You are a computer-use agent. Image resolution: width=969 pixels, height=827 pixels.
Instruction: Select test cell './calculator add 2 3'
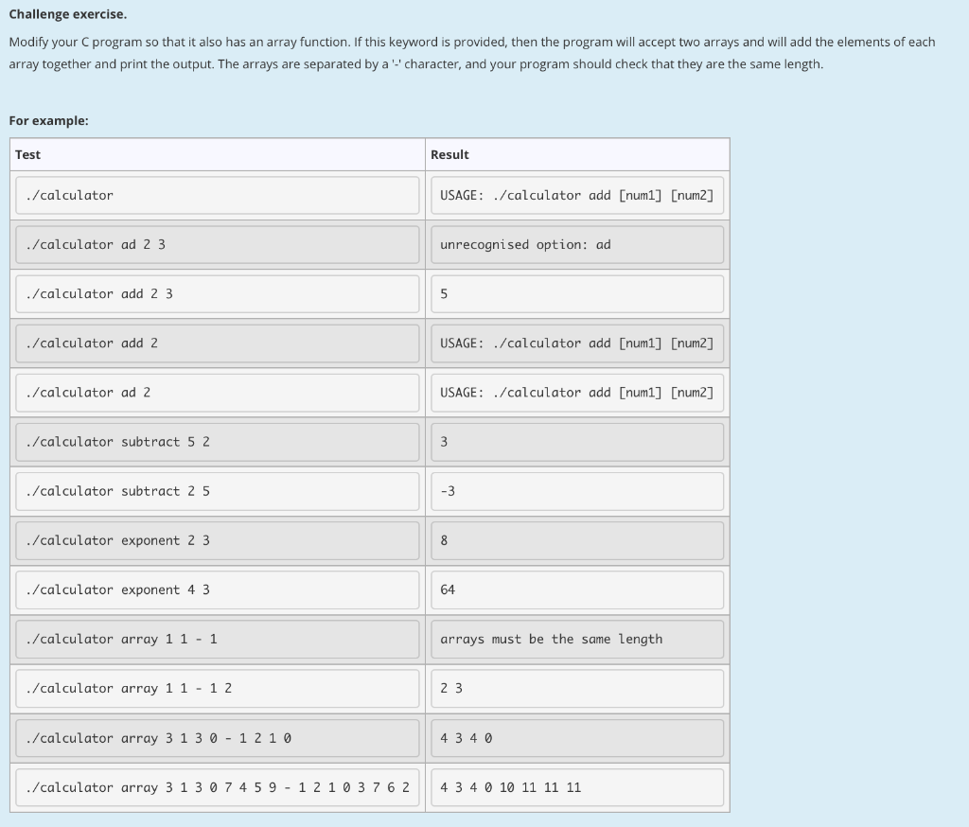click(218, 294)
